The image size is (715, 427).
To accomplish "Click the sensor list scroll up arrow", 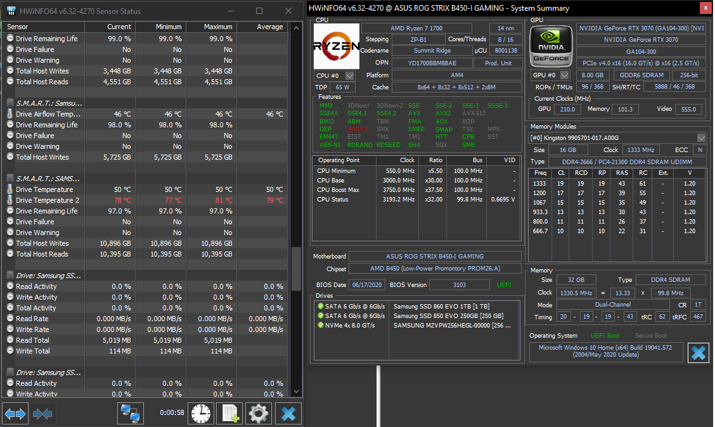I will tap(297, 28).
